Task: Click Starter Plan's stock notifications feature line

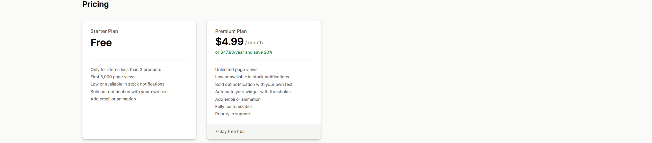Action: point(127,84)
